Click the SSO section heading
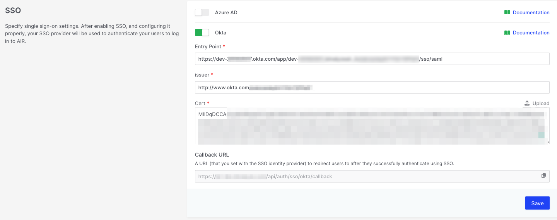557x220 pixels. 13,10
